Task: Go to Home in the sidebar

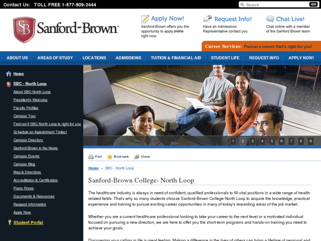Action: coord(19,74)
